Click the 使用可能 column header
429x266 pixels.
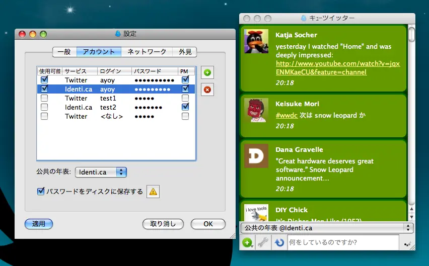(50, 71)
